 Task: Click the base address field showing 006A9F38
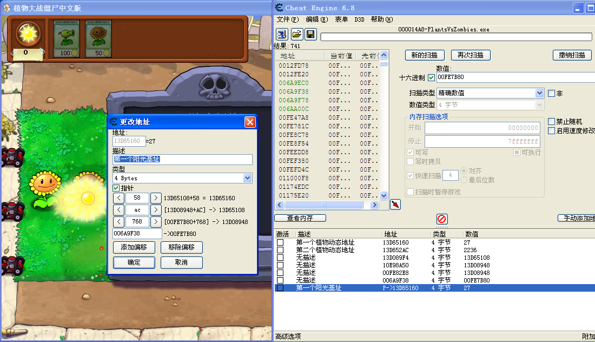pyautogui.click(x=137, y=234)
